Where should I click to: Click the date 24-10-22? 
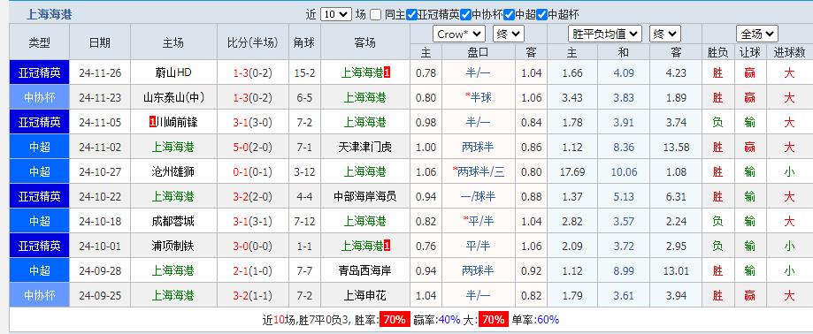coord(100,197)
